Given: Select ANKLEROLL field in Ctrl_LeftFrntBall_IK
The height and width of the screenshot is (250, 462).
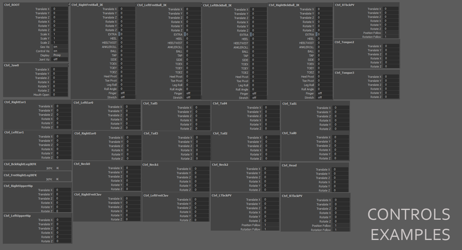Looking at the screenshot, I should pyautogui.click(x=193, y=47).
